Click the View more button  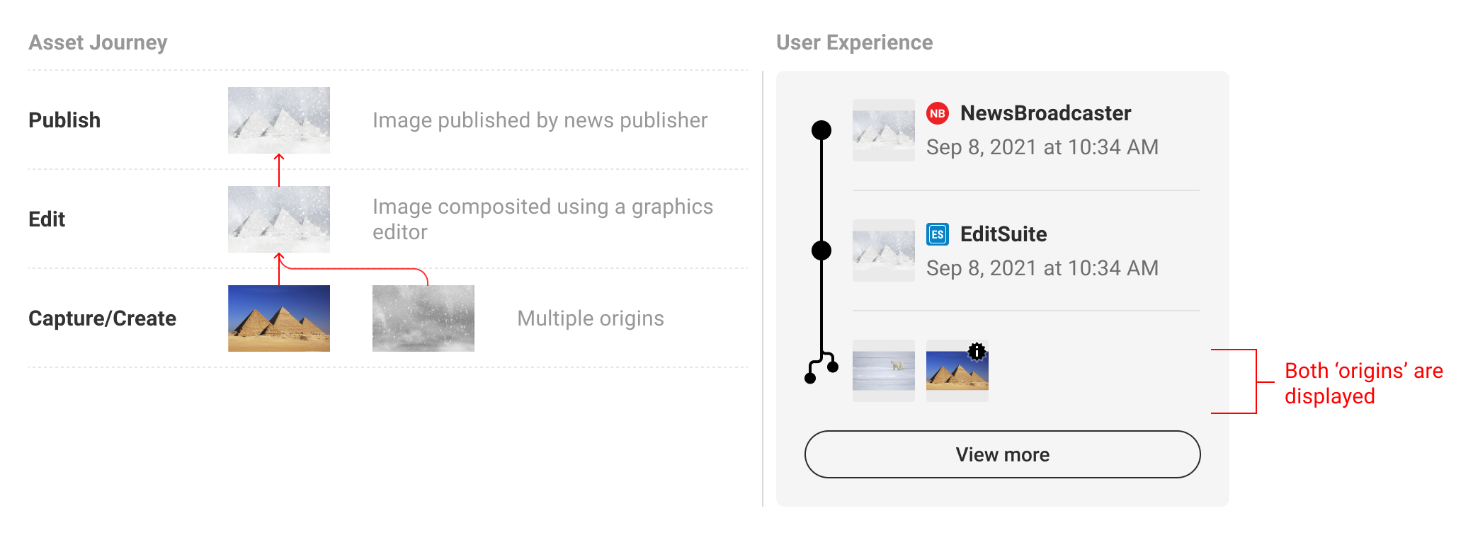tap(1003, 454)
